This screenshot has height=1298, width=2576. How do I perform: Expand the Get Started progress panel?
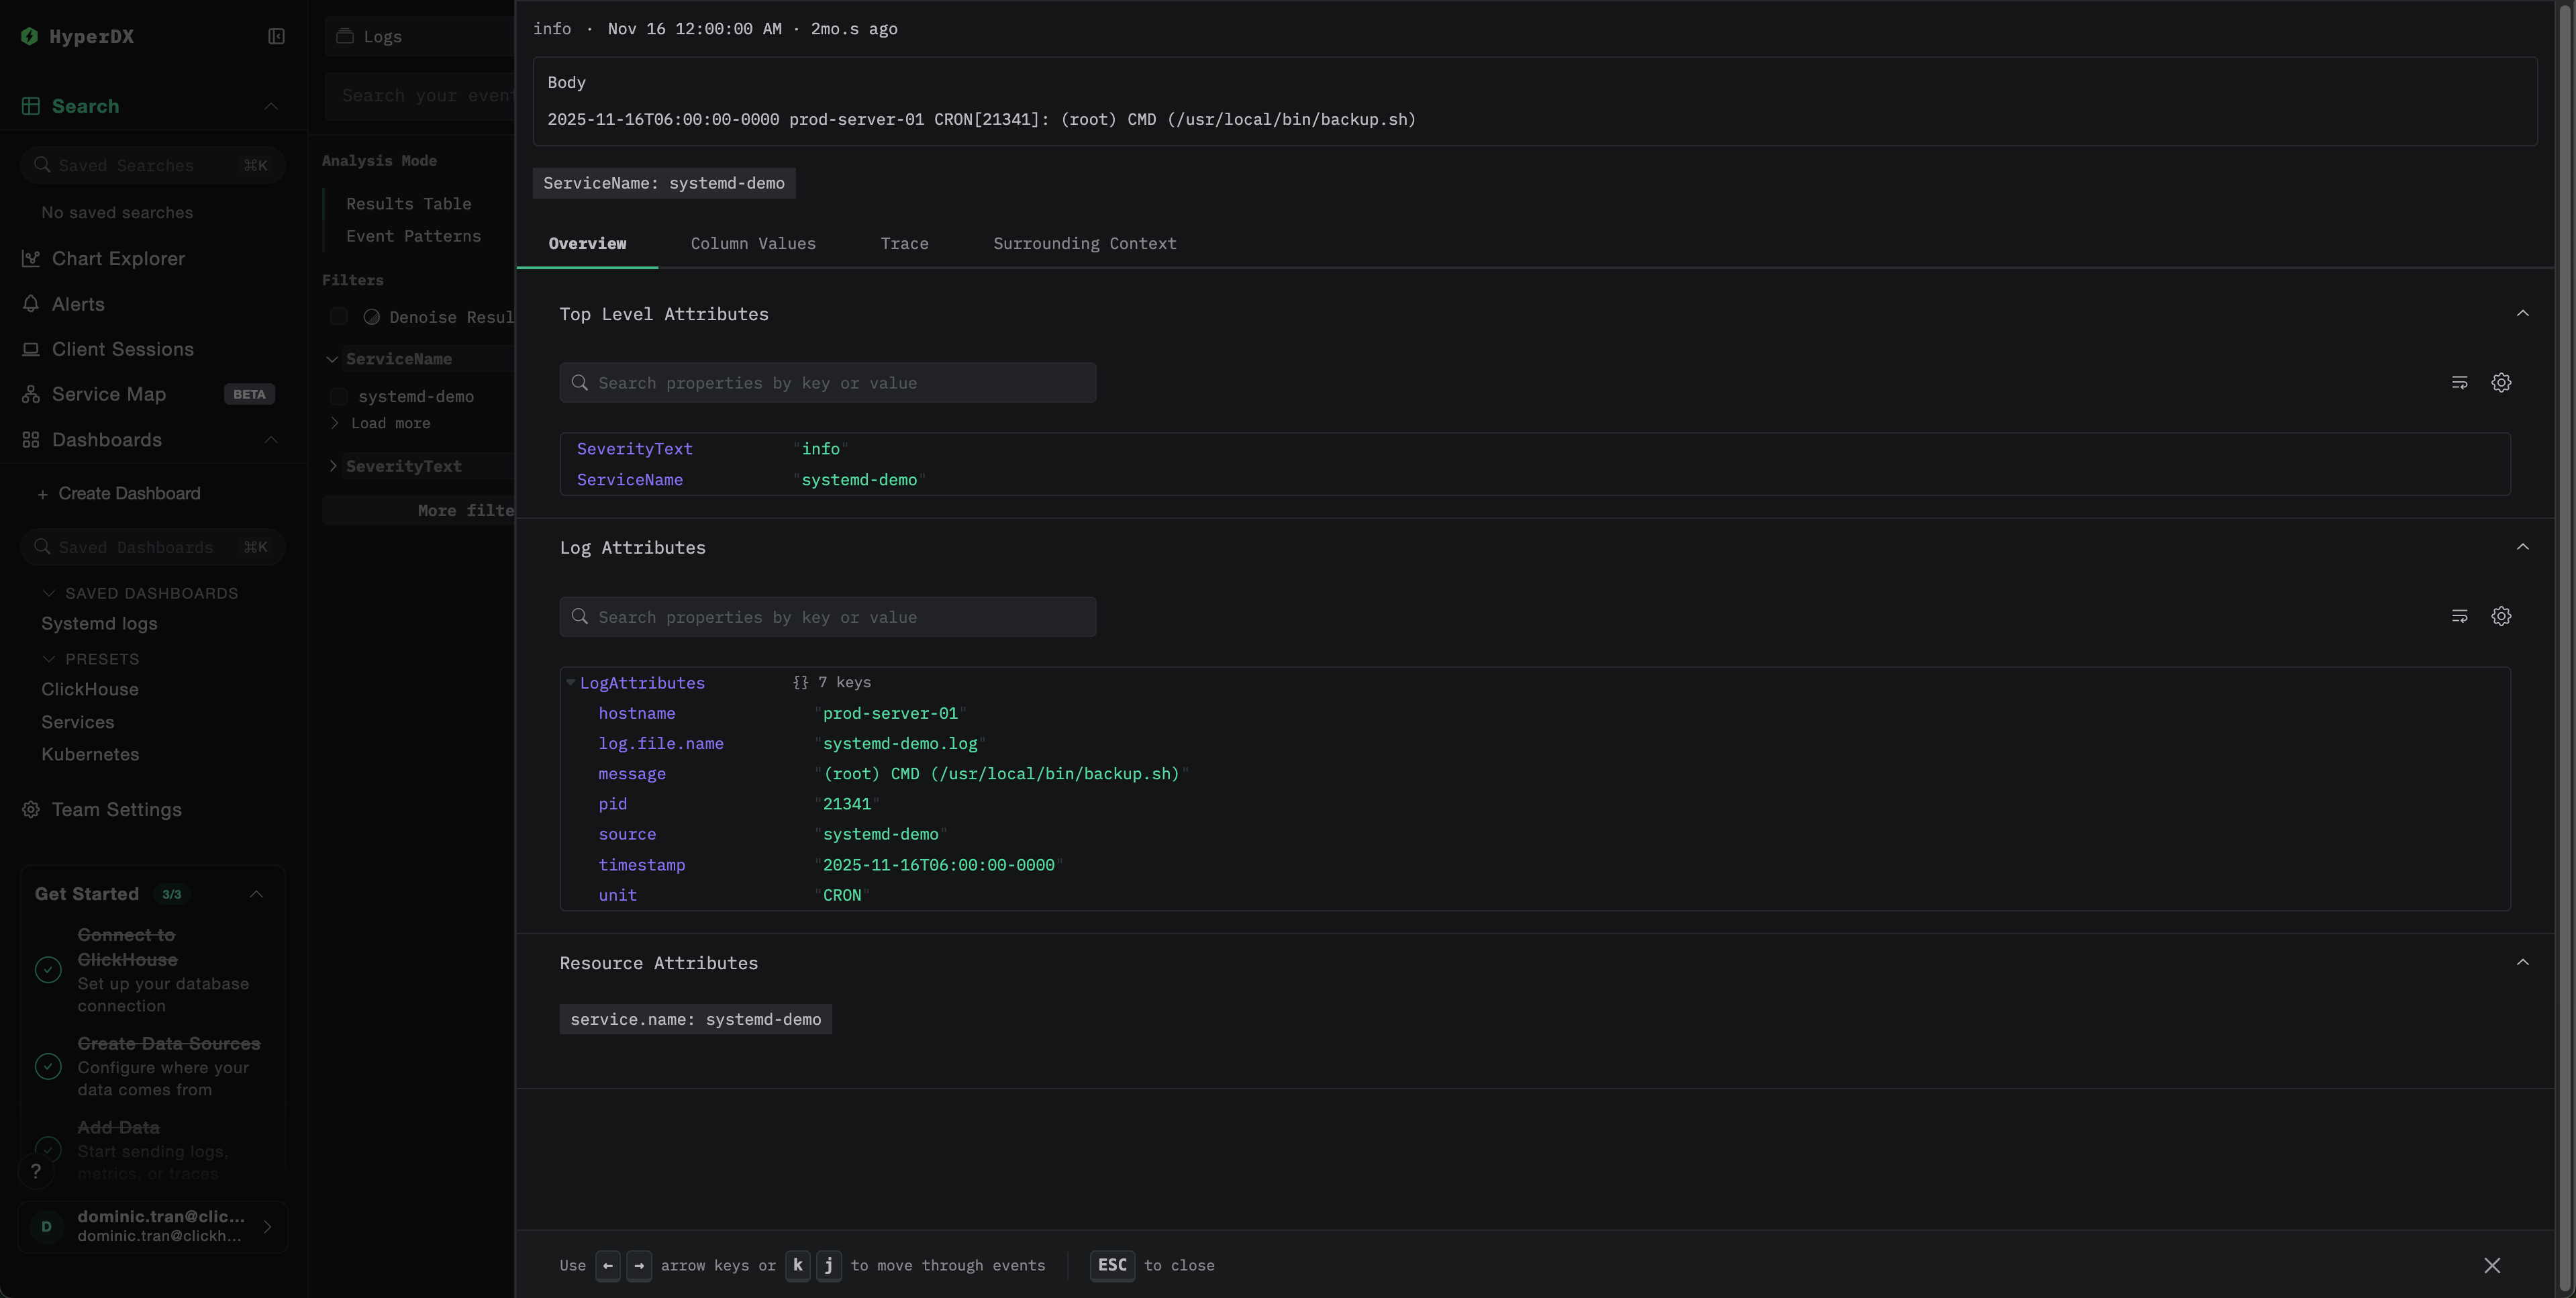pyautogui.click(x=256, y=894)
